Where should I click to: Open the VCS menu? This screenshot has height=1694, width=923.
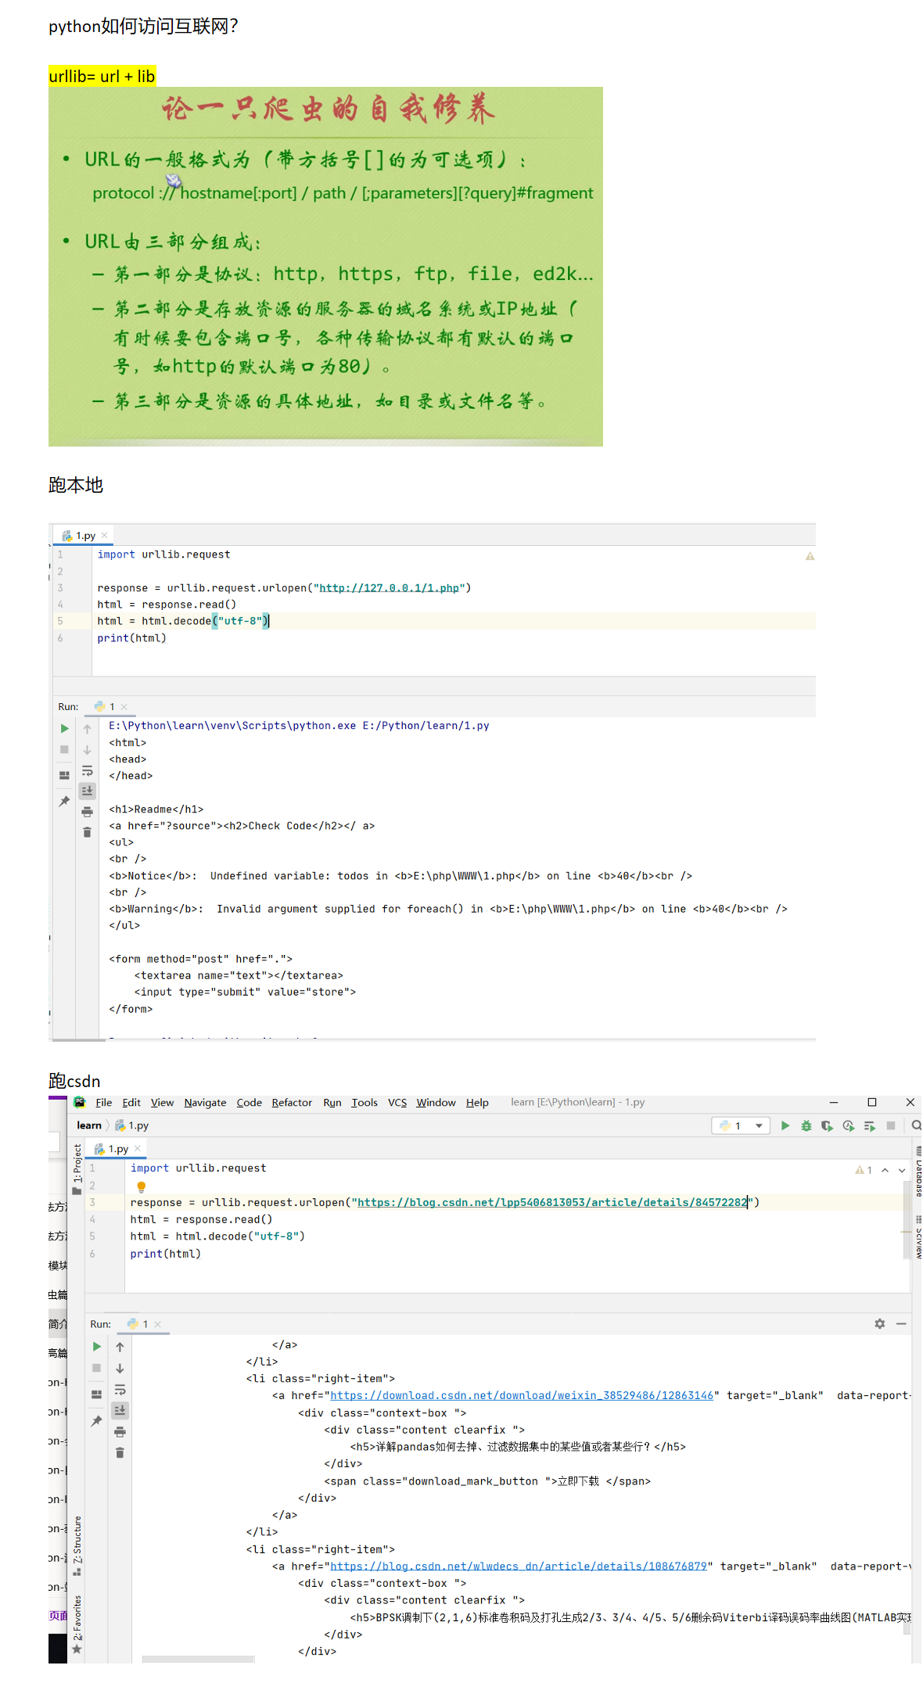pos(397,1102)
